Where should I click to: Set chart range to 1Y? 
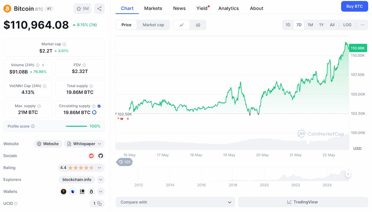(321, 25)
